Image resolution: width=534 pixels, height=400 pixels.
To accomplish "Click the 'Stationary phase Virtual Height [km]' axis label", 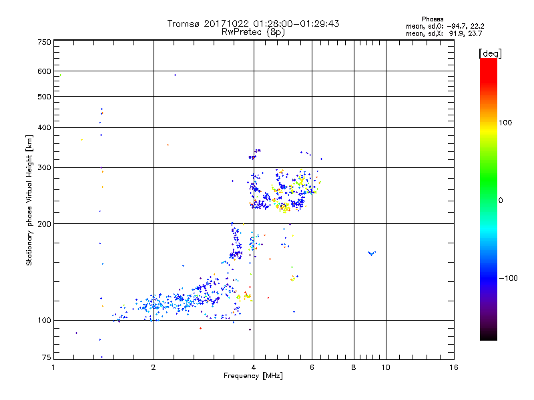I will (x=29, y=200).
